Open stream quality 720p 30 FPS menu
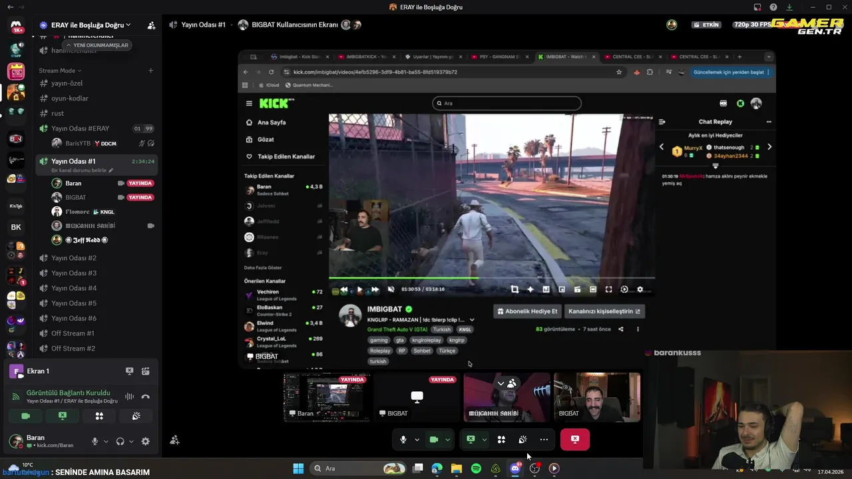This screenshot has width=852, height=479. tap(753, 25)
